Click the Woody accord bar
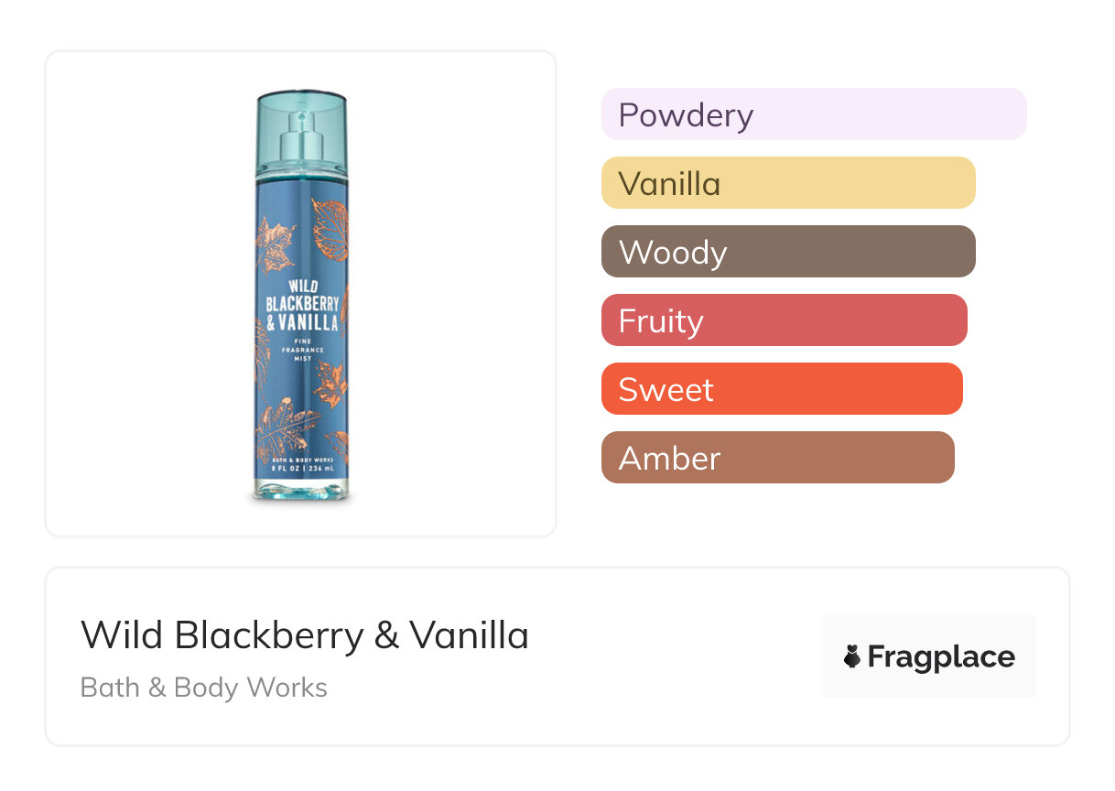 click(787, 252)
